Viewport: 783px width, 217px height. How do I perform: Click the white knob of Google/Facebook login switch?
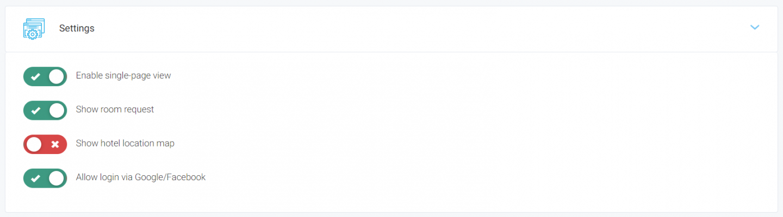56,178
